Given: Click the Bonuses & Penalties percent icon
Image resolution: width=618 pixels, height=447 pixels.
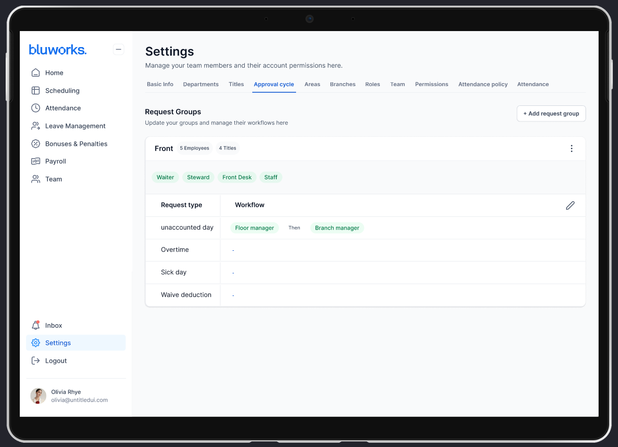Looking at the screenshot, I should 35,144.
